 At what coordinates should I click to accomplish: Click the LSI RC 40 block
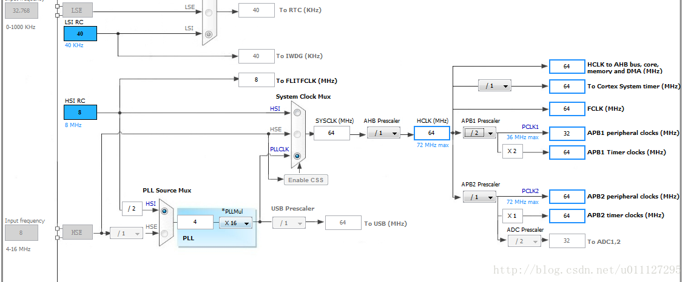[80, 34]
